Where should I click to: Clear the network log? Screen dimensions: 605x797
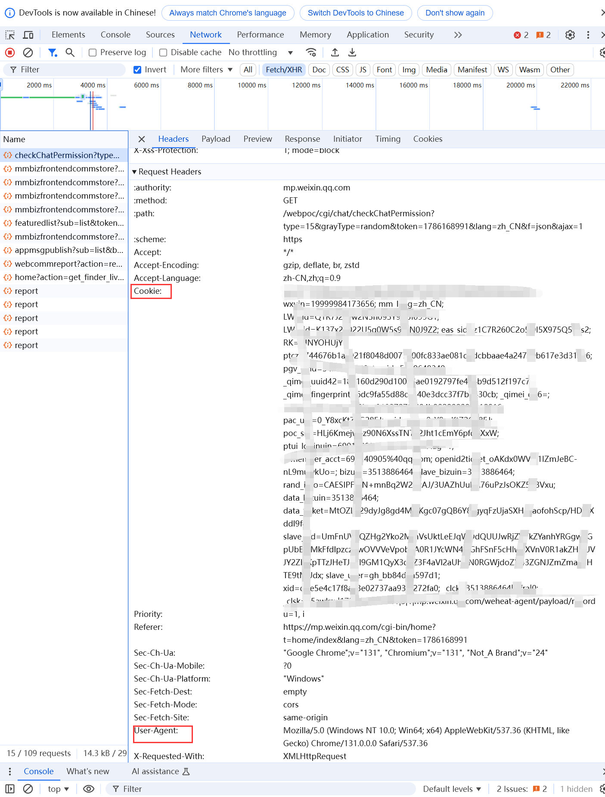point(28,53)
